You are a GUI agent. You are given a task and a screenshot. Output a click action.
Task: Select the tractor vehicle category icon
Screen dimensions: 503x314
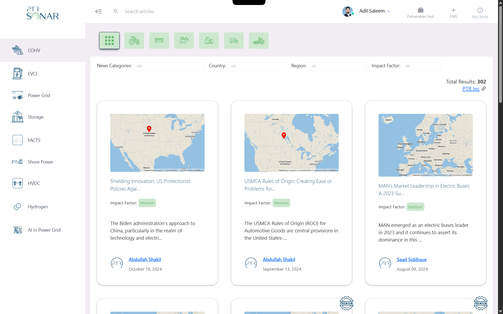point(134,41)
